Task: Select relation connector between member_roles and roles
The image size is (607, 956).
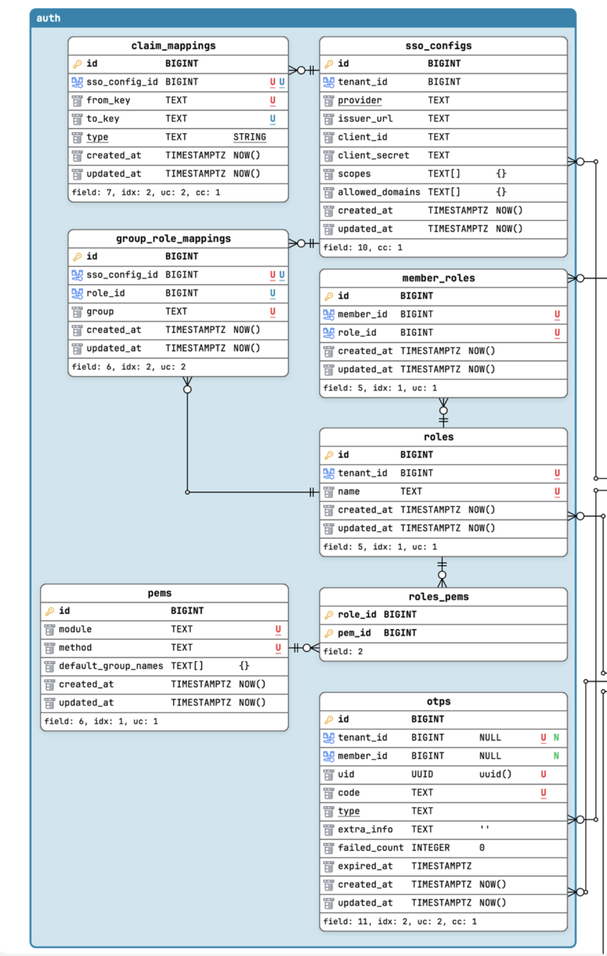Action: (x=443, y=413)
